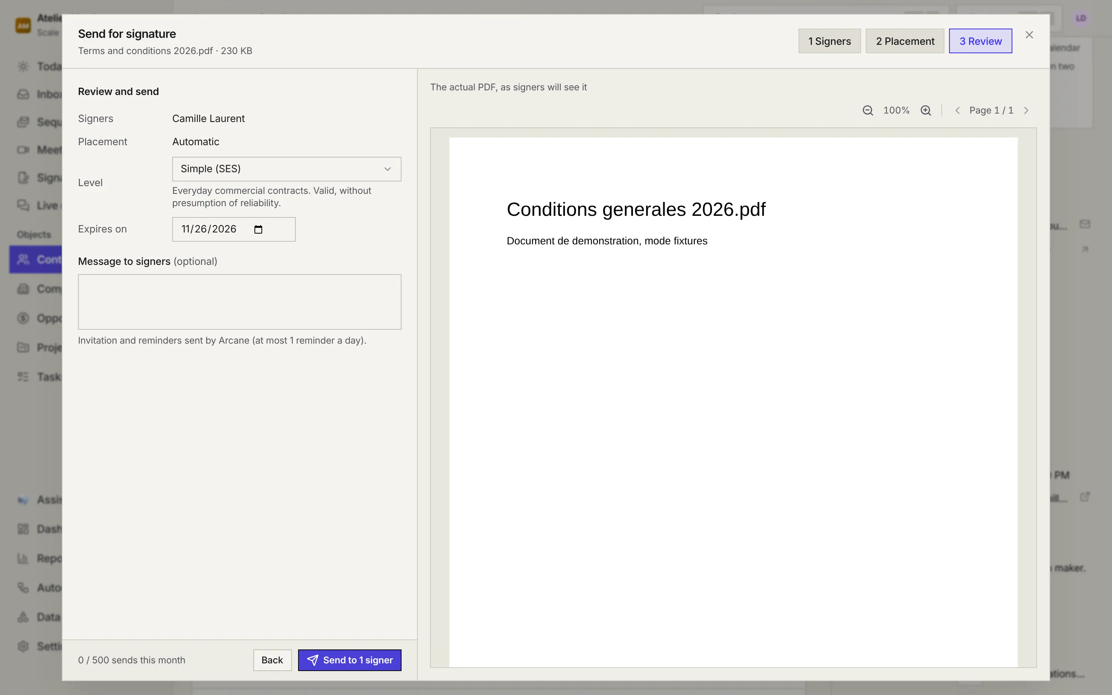Click the Automatic placement value
Image resolution: width=1112 pixels, height=695 pixels.
[x=196, y=142]
